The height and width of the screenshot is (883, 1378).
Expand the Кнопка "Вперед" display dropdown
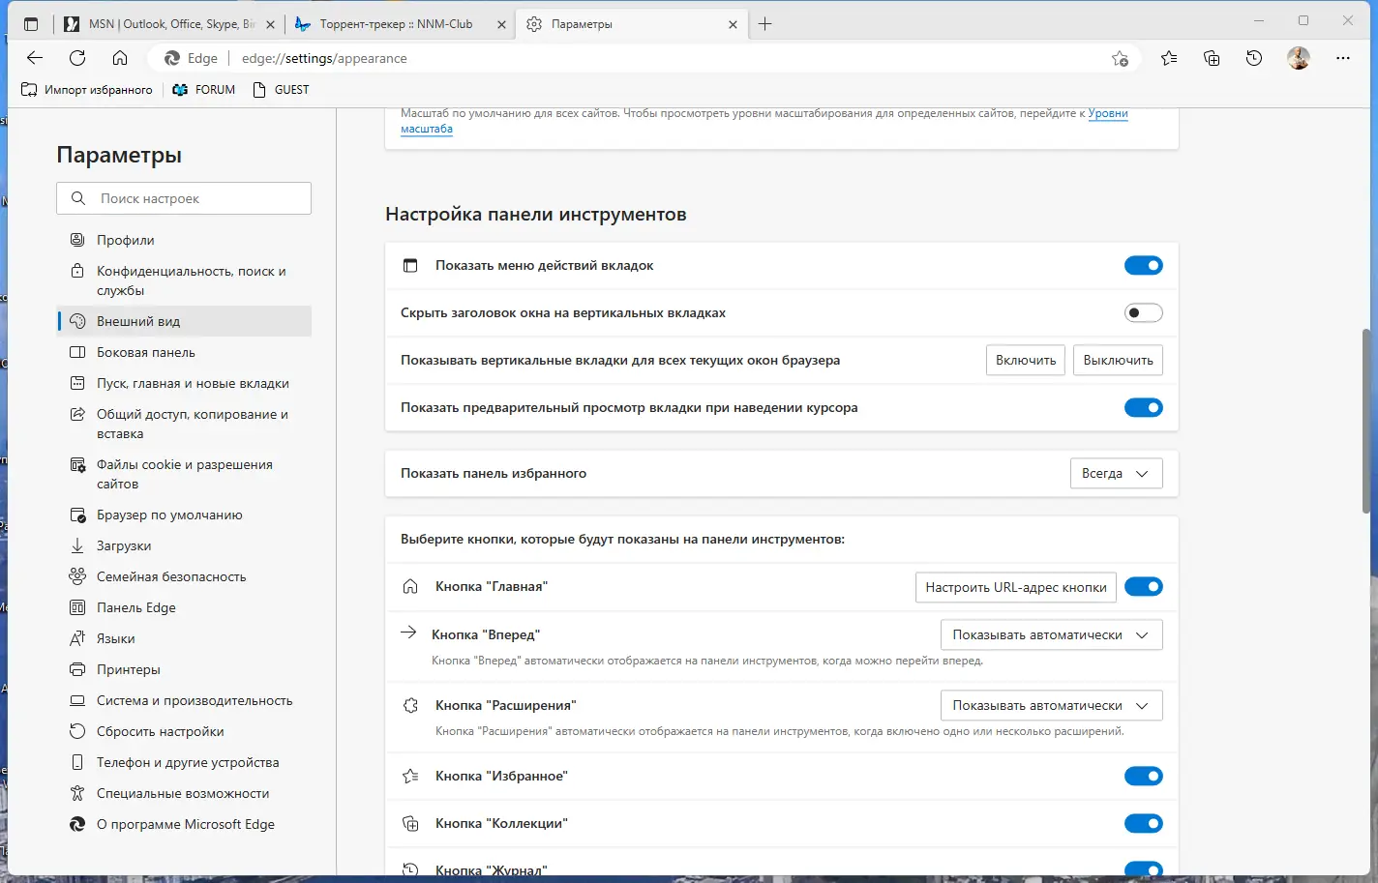click(1051, 634)
